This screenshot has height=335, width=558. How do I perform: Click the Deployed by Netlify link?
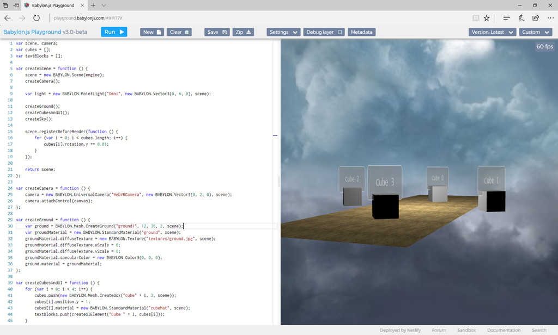[400, 330]
